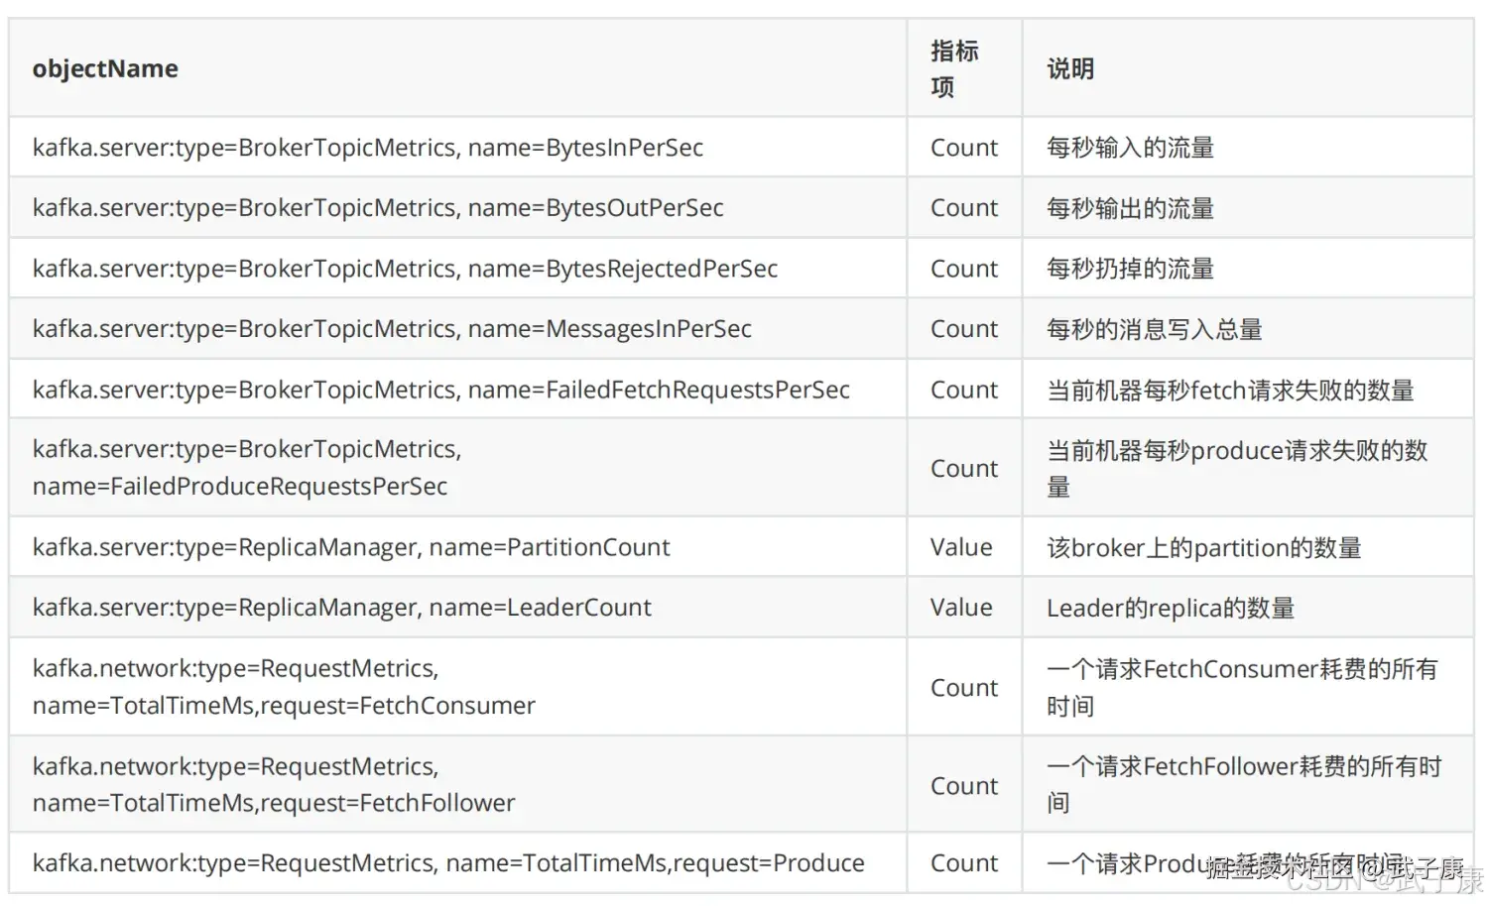
Task: Click description Leader的replica的数量
Action: pos(1171,608)
